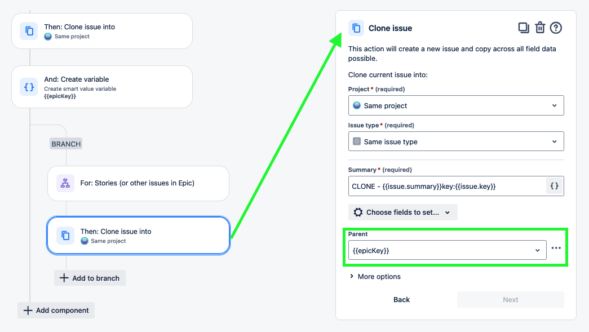Click the Back button
The height and width of the screenshot is (332, 589).
click(x=401, y=299)
